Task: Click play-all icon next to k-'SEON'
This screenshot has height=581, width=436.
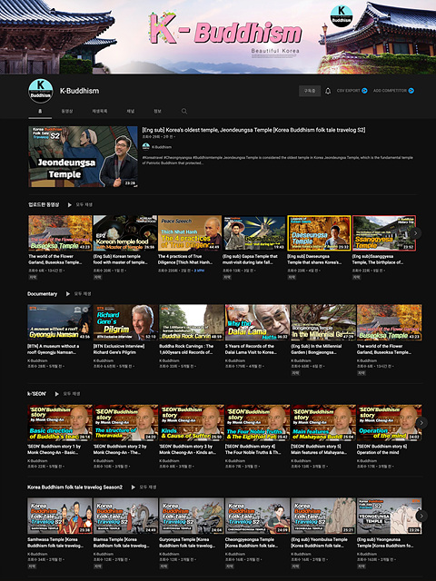Action: (x=56, y=394)
